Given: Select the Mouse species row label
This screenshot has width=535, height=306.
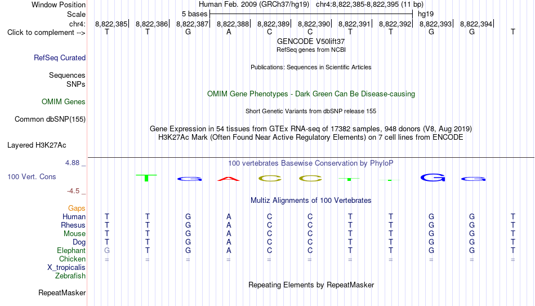Looking at the screenshot, I should click(74, 234).
